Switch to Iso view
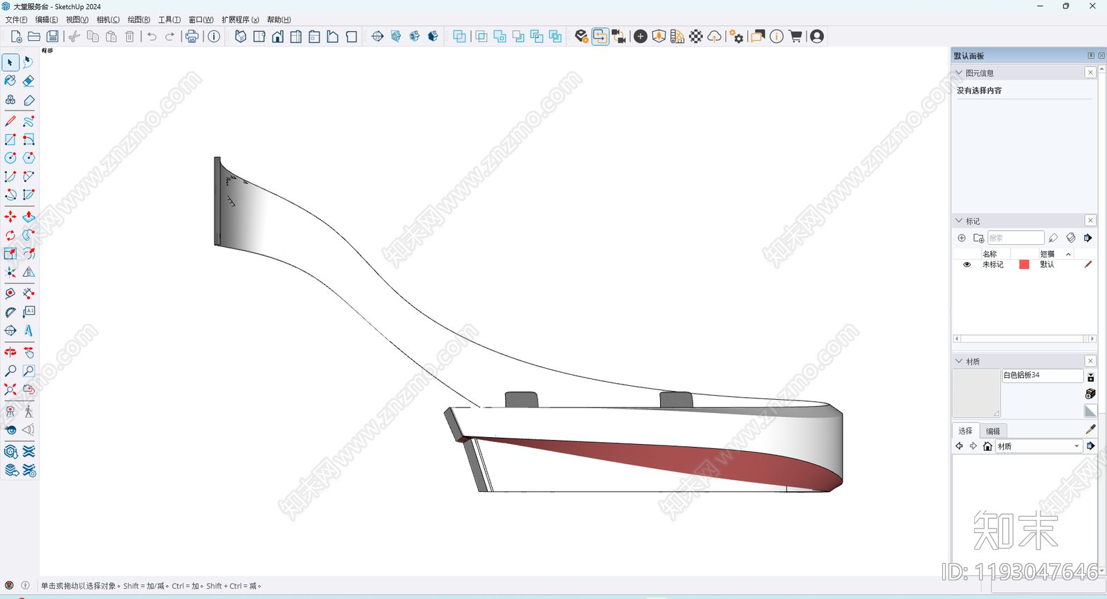The width and height of the screenshot is (1107, 599). (x=241, y=37)
